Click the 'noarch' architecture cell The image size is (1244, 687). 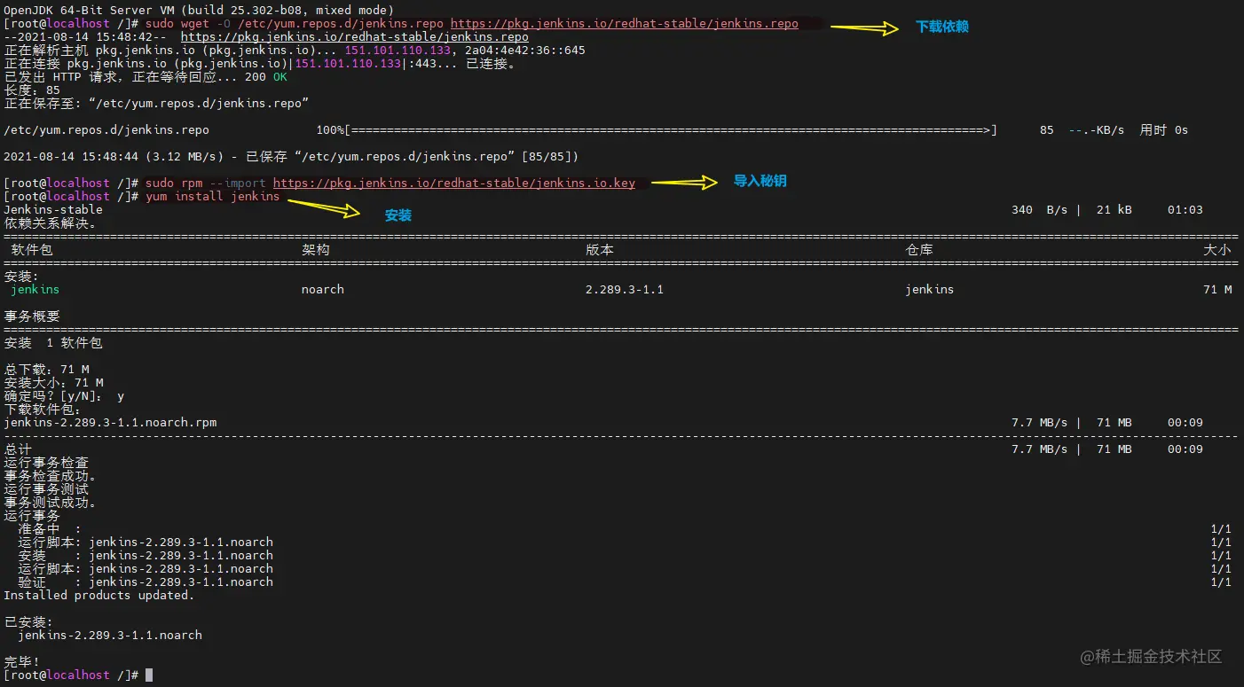tap(323, 290)
